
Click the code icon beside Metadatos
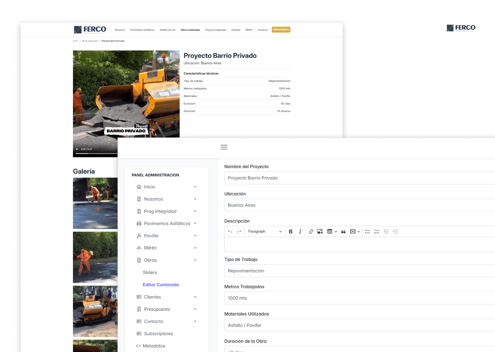[138, 346]
